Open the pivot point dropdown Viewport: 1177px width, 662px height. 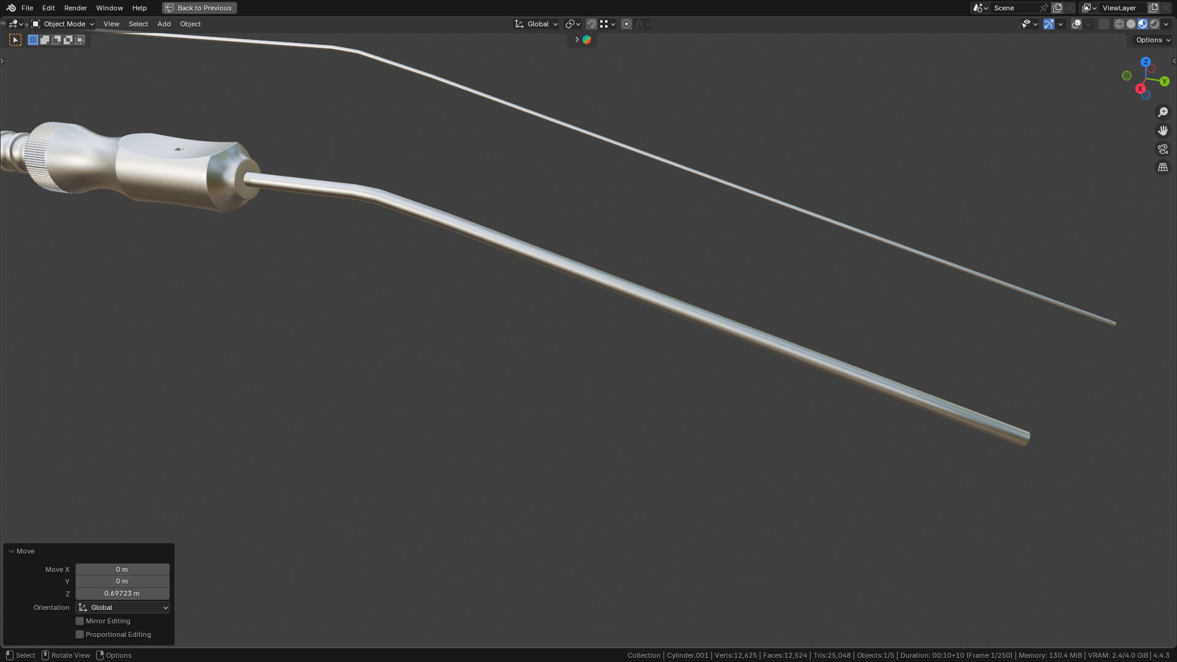coord(573,24)
